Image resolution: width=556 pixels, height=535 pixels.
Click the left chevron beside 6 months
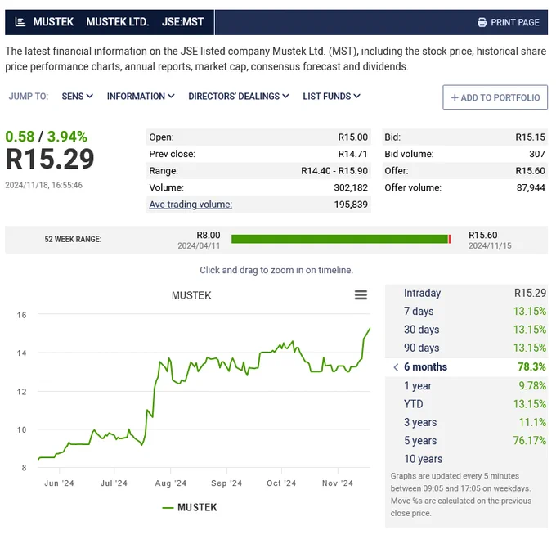396,367
